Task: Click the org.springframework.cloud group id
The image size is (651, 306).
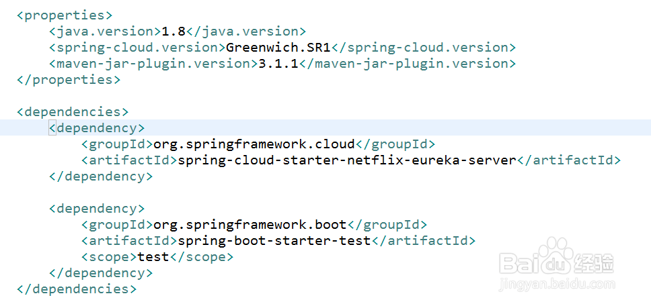Action: pyautogui.click(x=254, y=144)
